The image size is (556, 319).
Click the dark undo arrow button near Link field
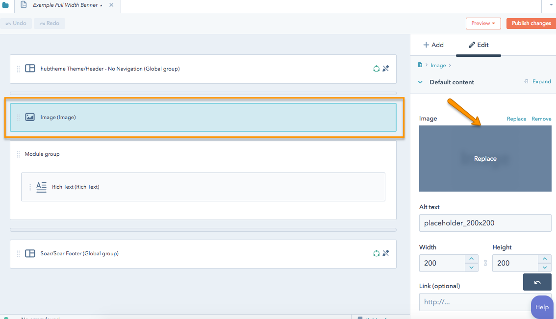pos(537,282)
